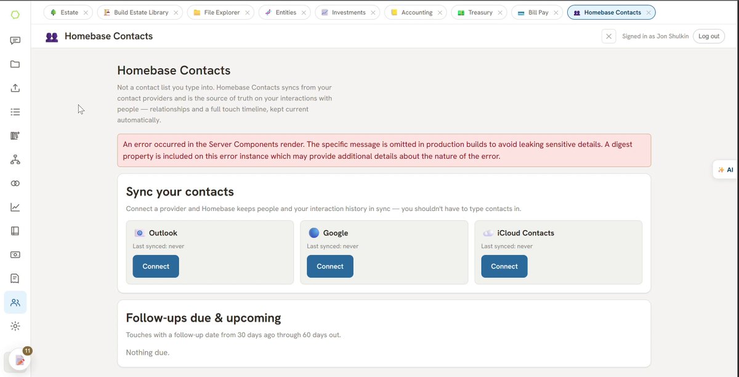The image size is (739, 377).
Task: Open the sun-shaped settings sidebar icon
Action: tap(15, 326)
